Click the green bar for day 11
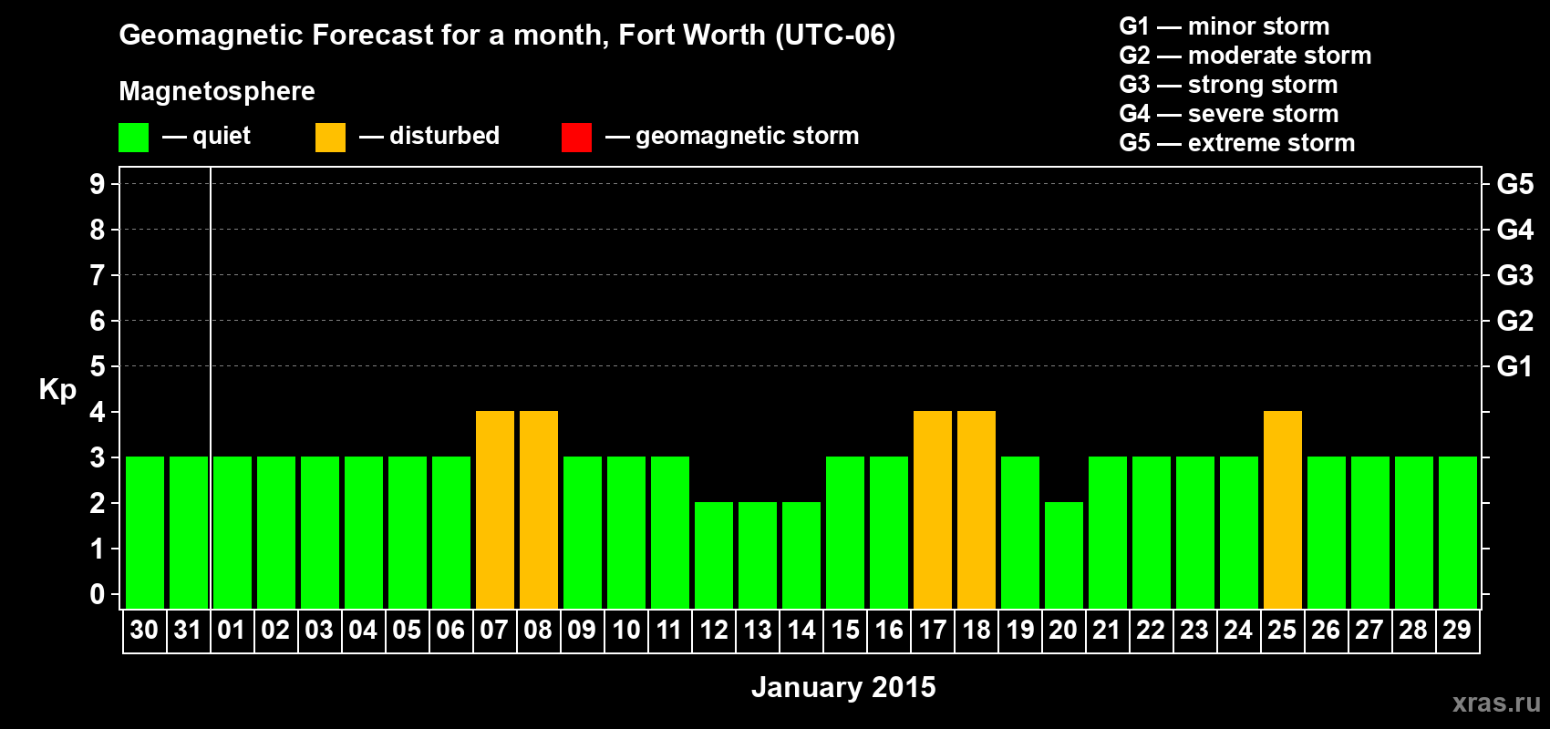Screen dimensions: 1550x729 (670, 532)
